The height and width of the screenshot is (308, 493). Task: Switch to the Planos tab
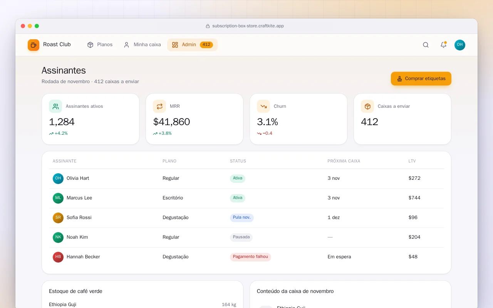(x=100, y=45)
